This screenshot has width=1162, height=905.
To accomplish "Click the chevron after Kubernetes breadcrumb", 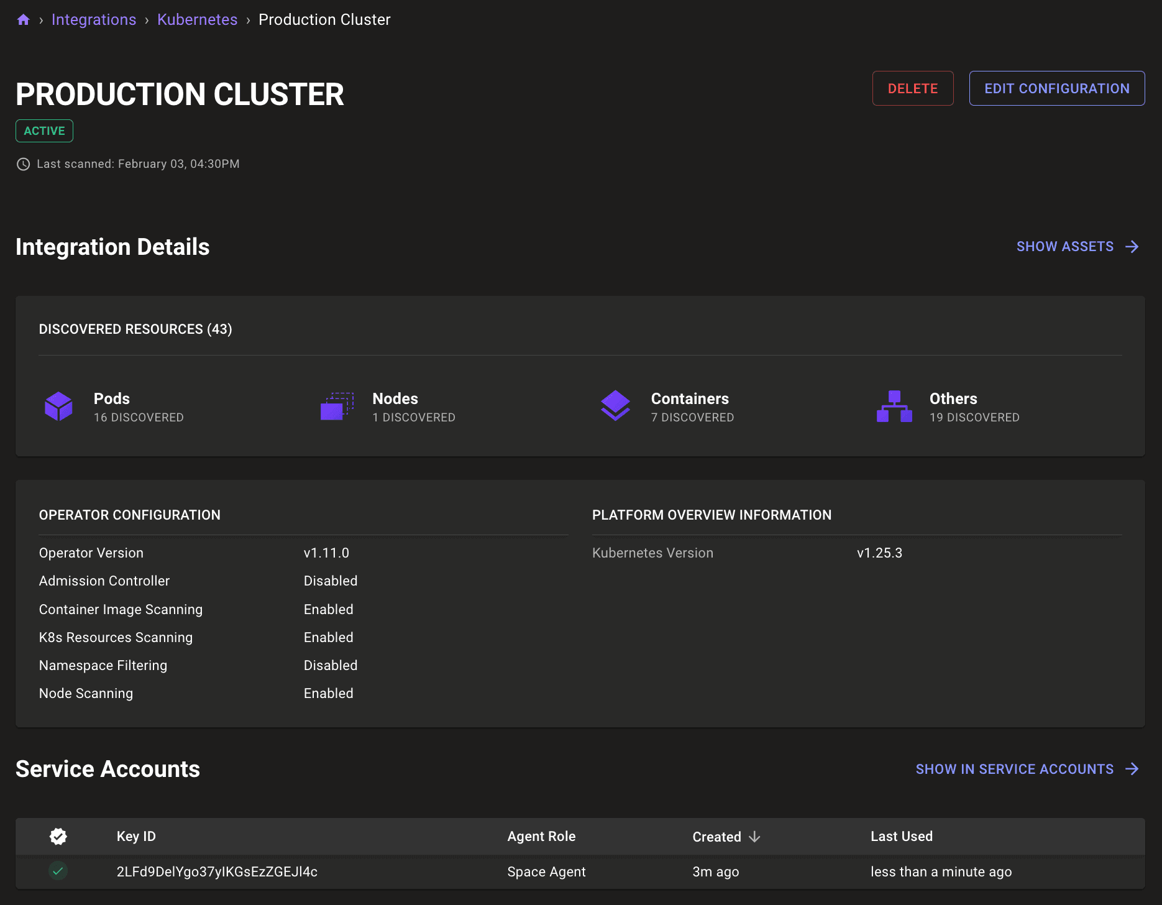I will point(248,19).
